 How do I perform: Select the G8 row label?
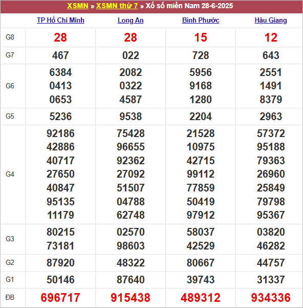10,37
